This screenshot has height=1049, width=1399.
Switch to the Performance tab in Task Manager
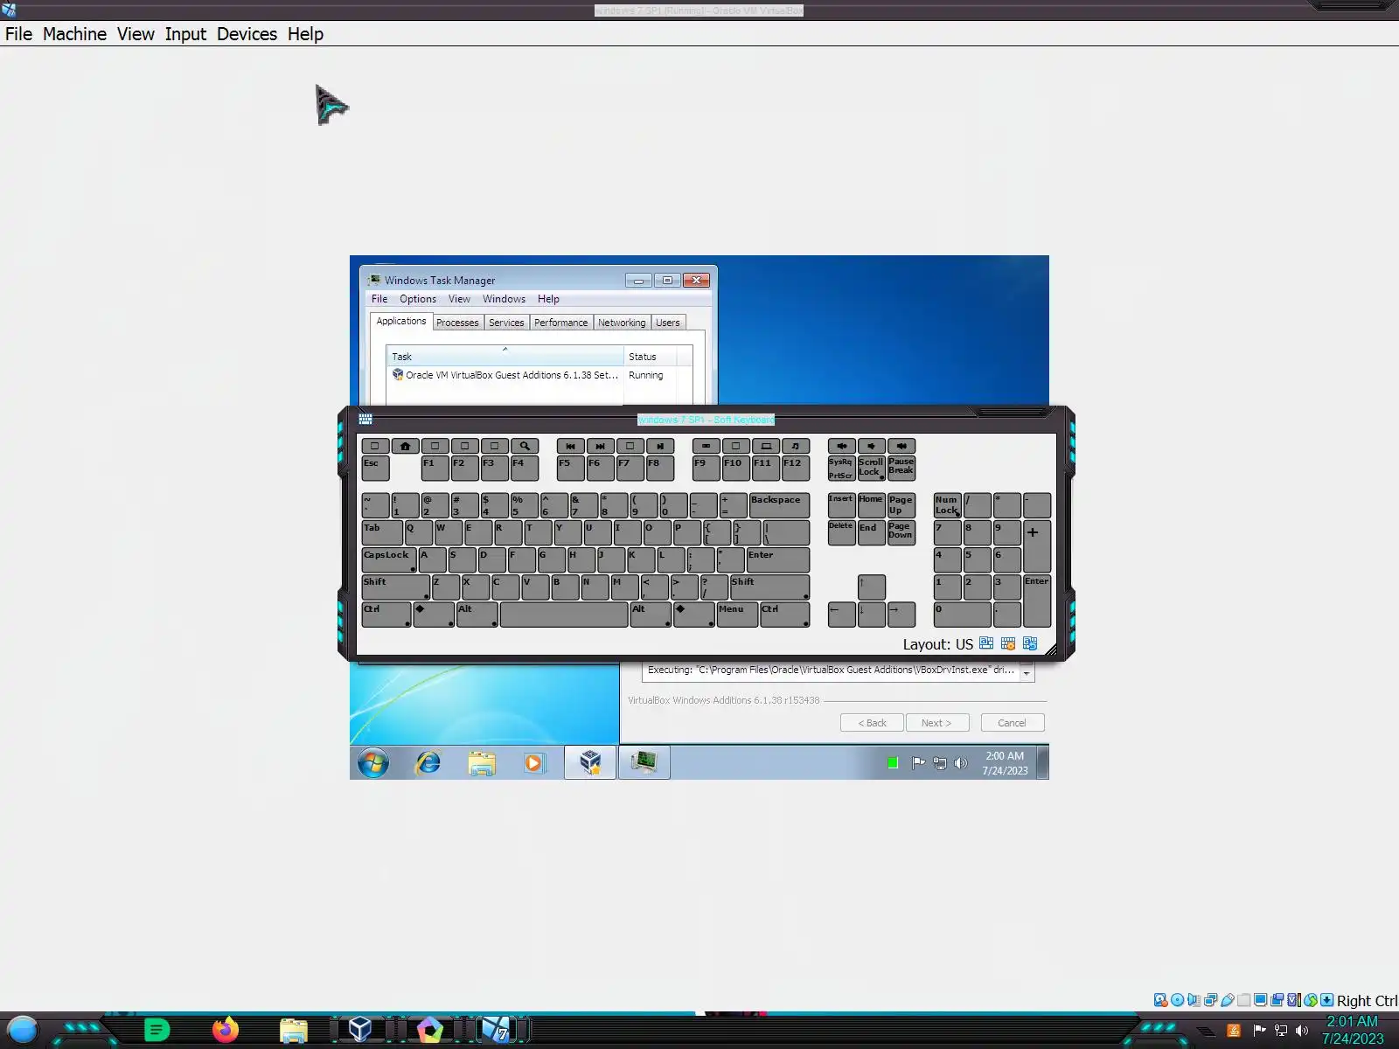[x=561, y=323]
